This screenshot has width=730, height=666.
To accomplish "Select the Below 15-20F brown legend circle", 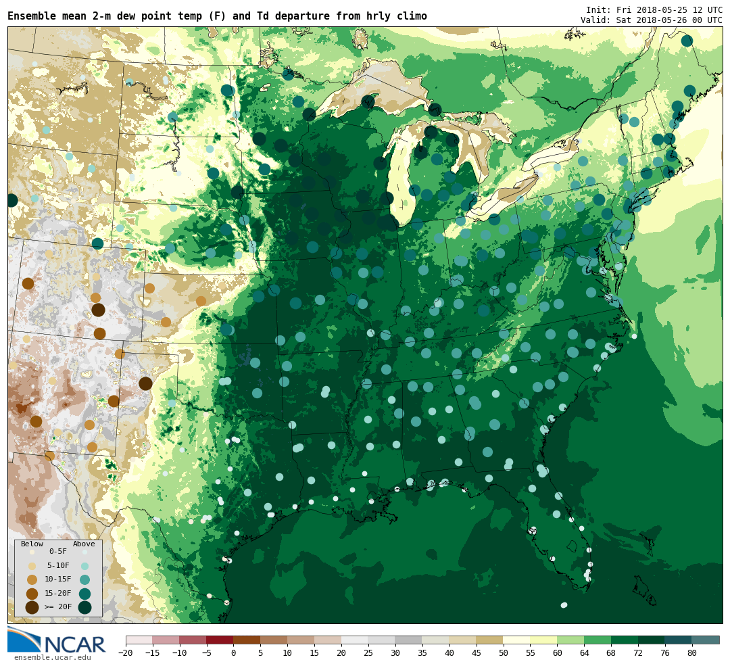I will 32,594.
